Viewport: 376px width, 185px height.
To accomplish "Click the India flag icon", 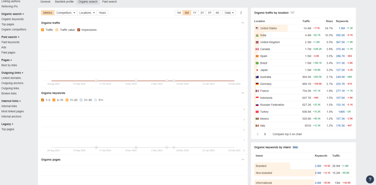I will point(257,35).
